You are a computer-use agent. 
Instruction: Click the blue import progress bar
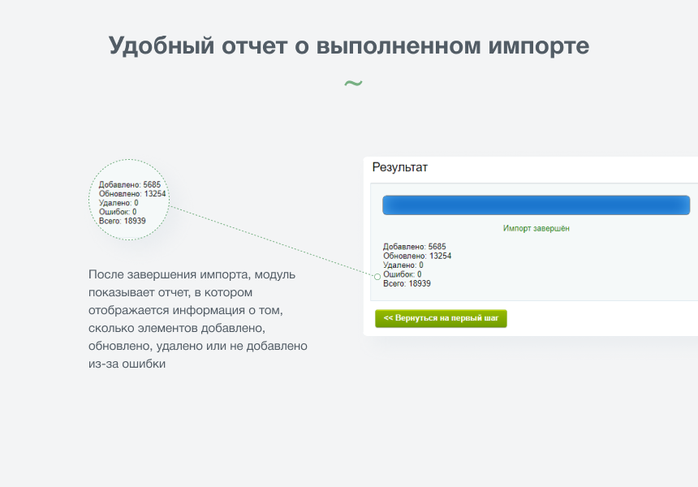point(536,205)
